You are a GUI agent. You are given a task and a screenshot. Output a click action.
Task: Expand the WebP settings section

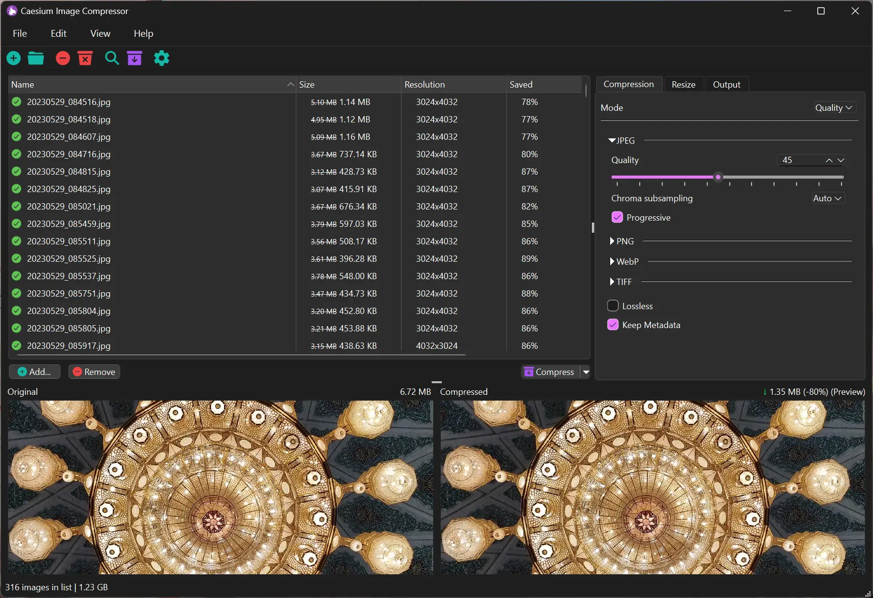(612, 261)
